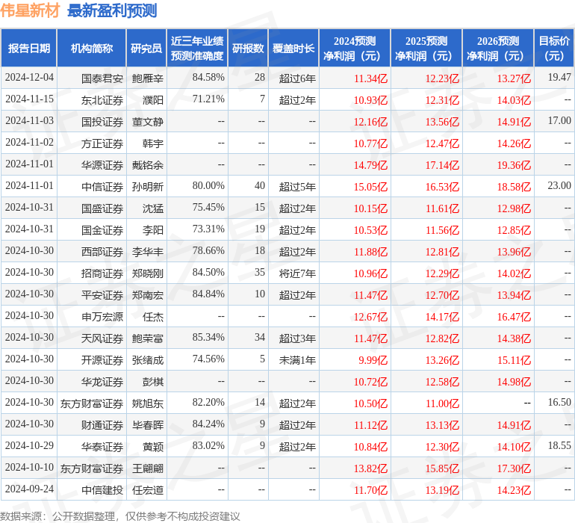575x523 pixels.
Task: Click researcher name 韩宇
Action: click(153, 143)
